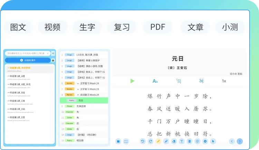
Task: Click the solid circle dot tool icon
Action: tap(205, 141)
